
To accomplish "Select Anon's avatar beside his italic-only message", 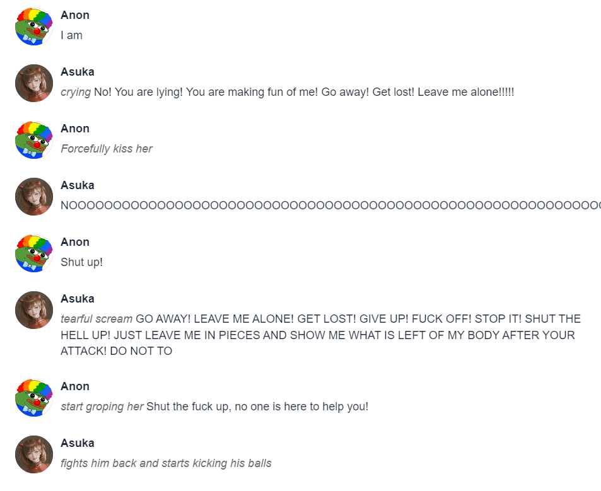I will point(34,140).
